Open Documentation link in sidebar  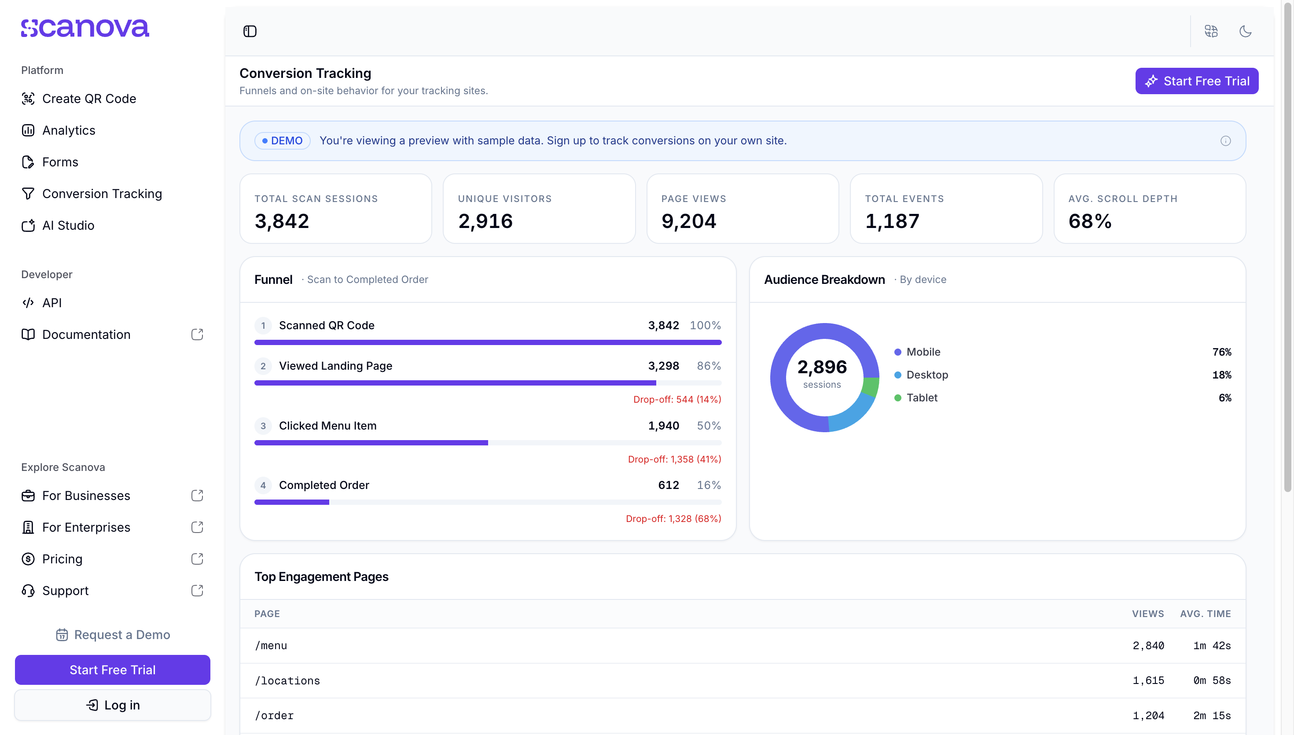point(112,334)
